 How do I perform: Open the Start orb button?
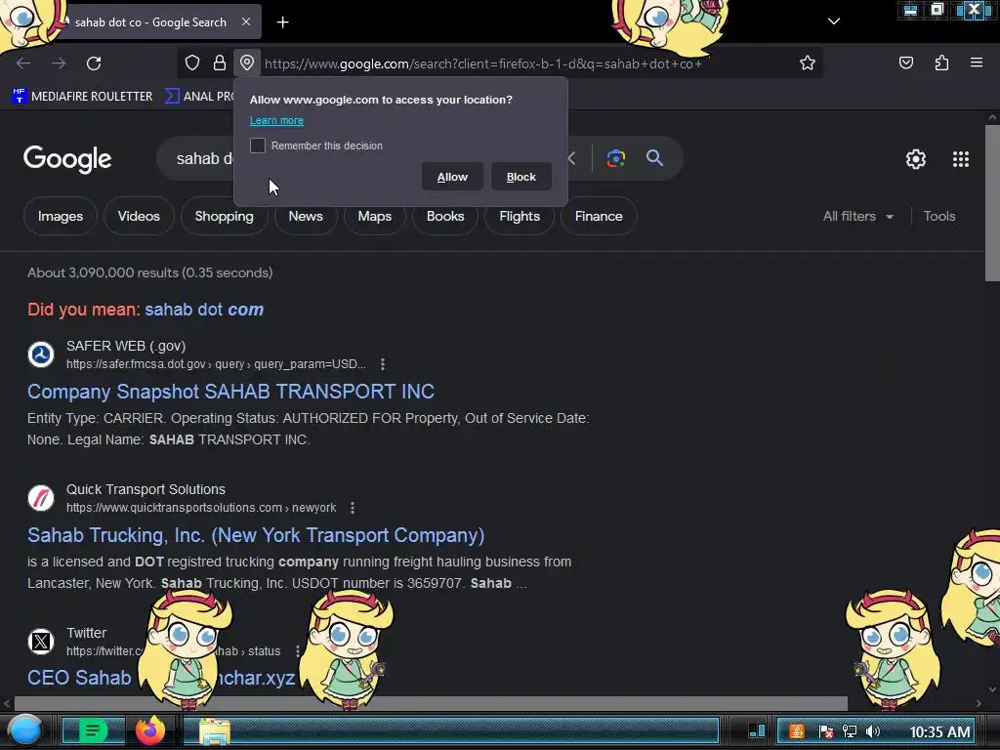[24, 730]
